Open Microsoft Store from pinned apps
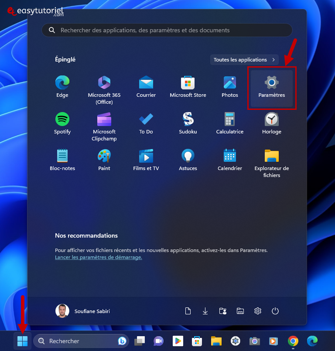 click(x=188, y=87)
